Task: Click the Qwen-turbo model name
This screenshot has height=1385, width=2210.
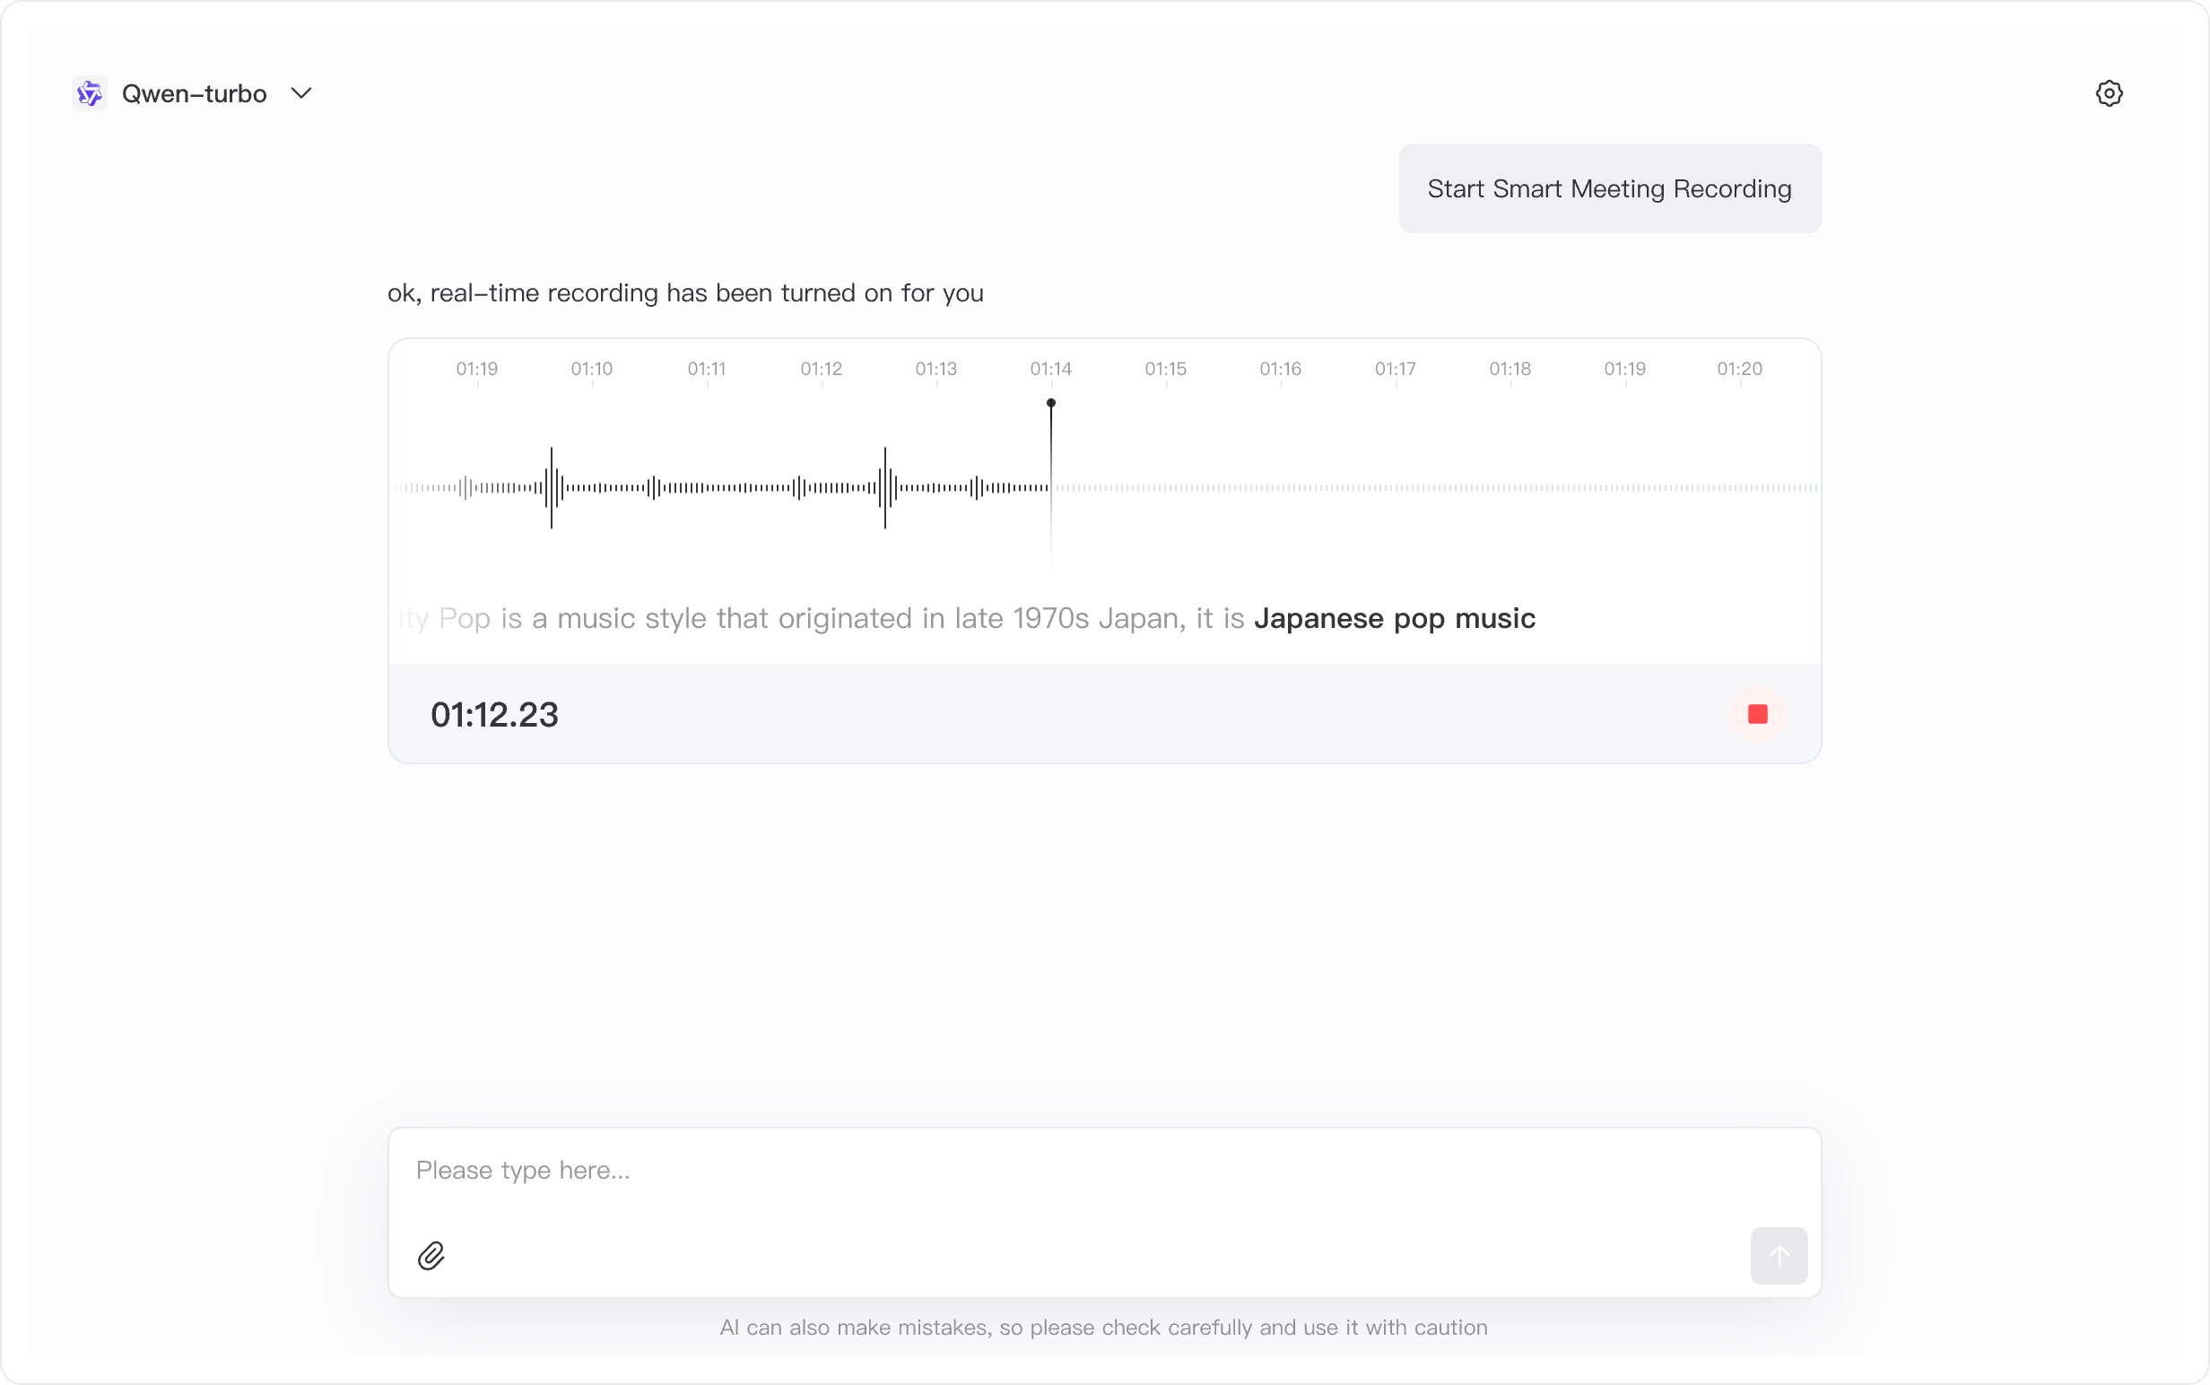Action: click(194, 93)
